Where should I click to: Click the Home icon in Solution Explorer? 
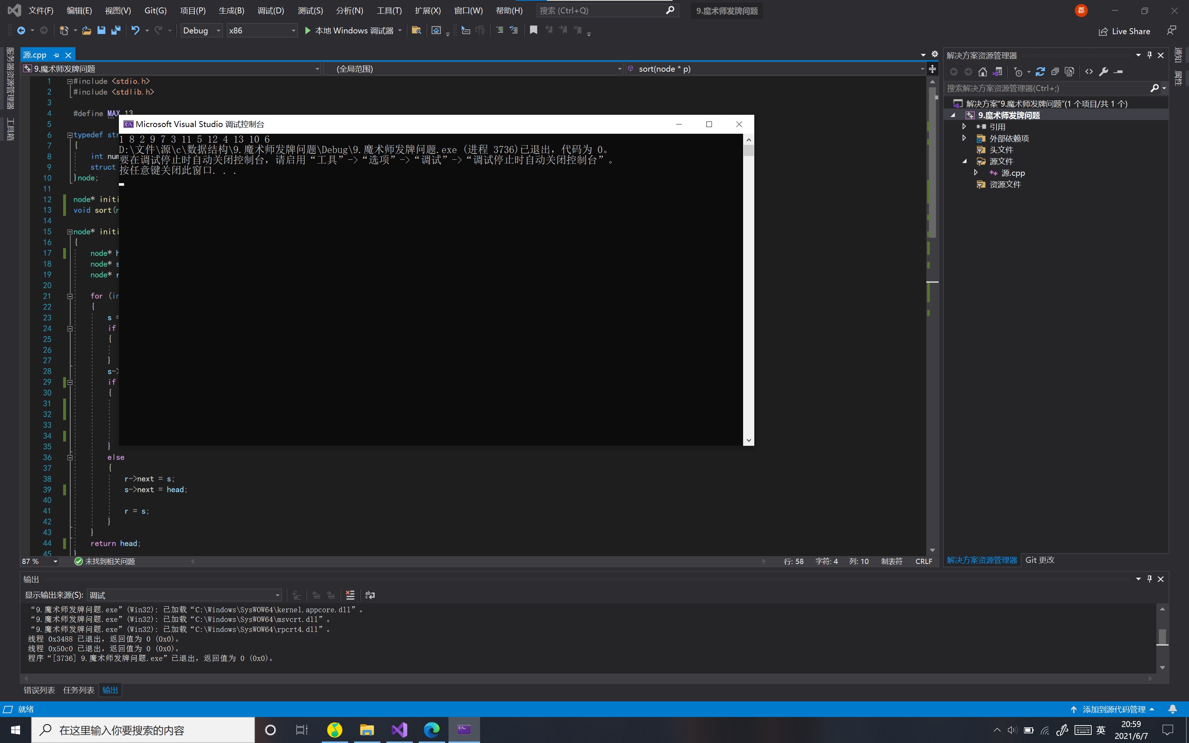tap(982, 72)
